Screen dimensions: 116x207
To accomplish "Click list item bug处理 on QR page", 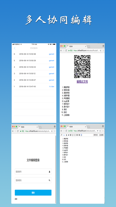I will pos(67,101).
